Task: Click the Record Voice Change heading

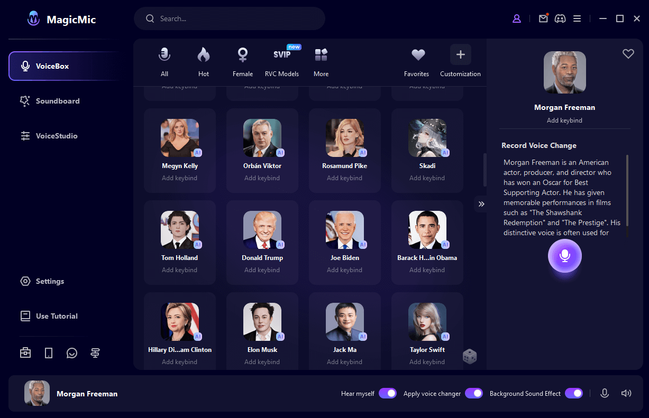Action: coord(539,145)
